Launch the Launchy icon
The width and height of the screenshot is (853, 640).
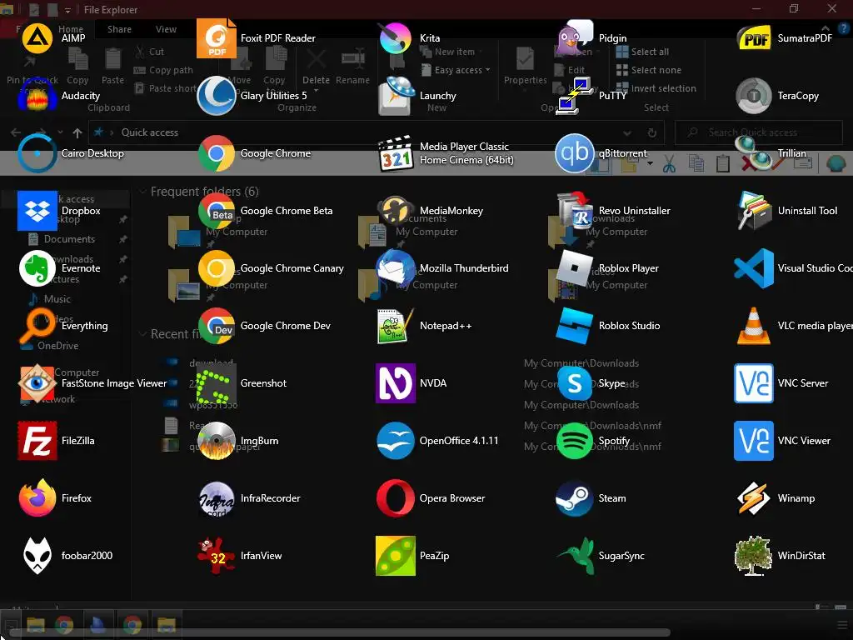(x=396, y=96)
